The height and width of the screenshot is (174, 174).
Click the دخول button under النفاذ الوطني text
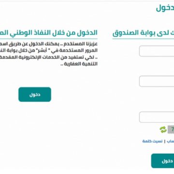[35, 95]
